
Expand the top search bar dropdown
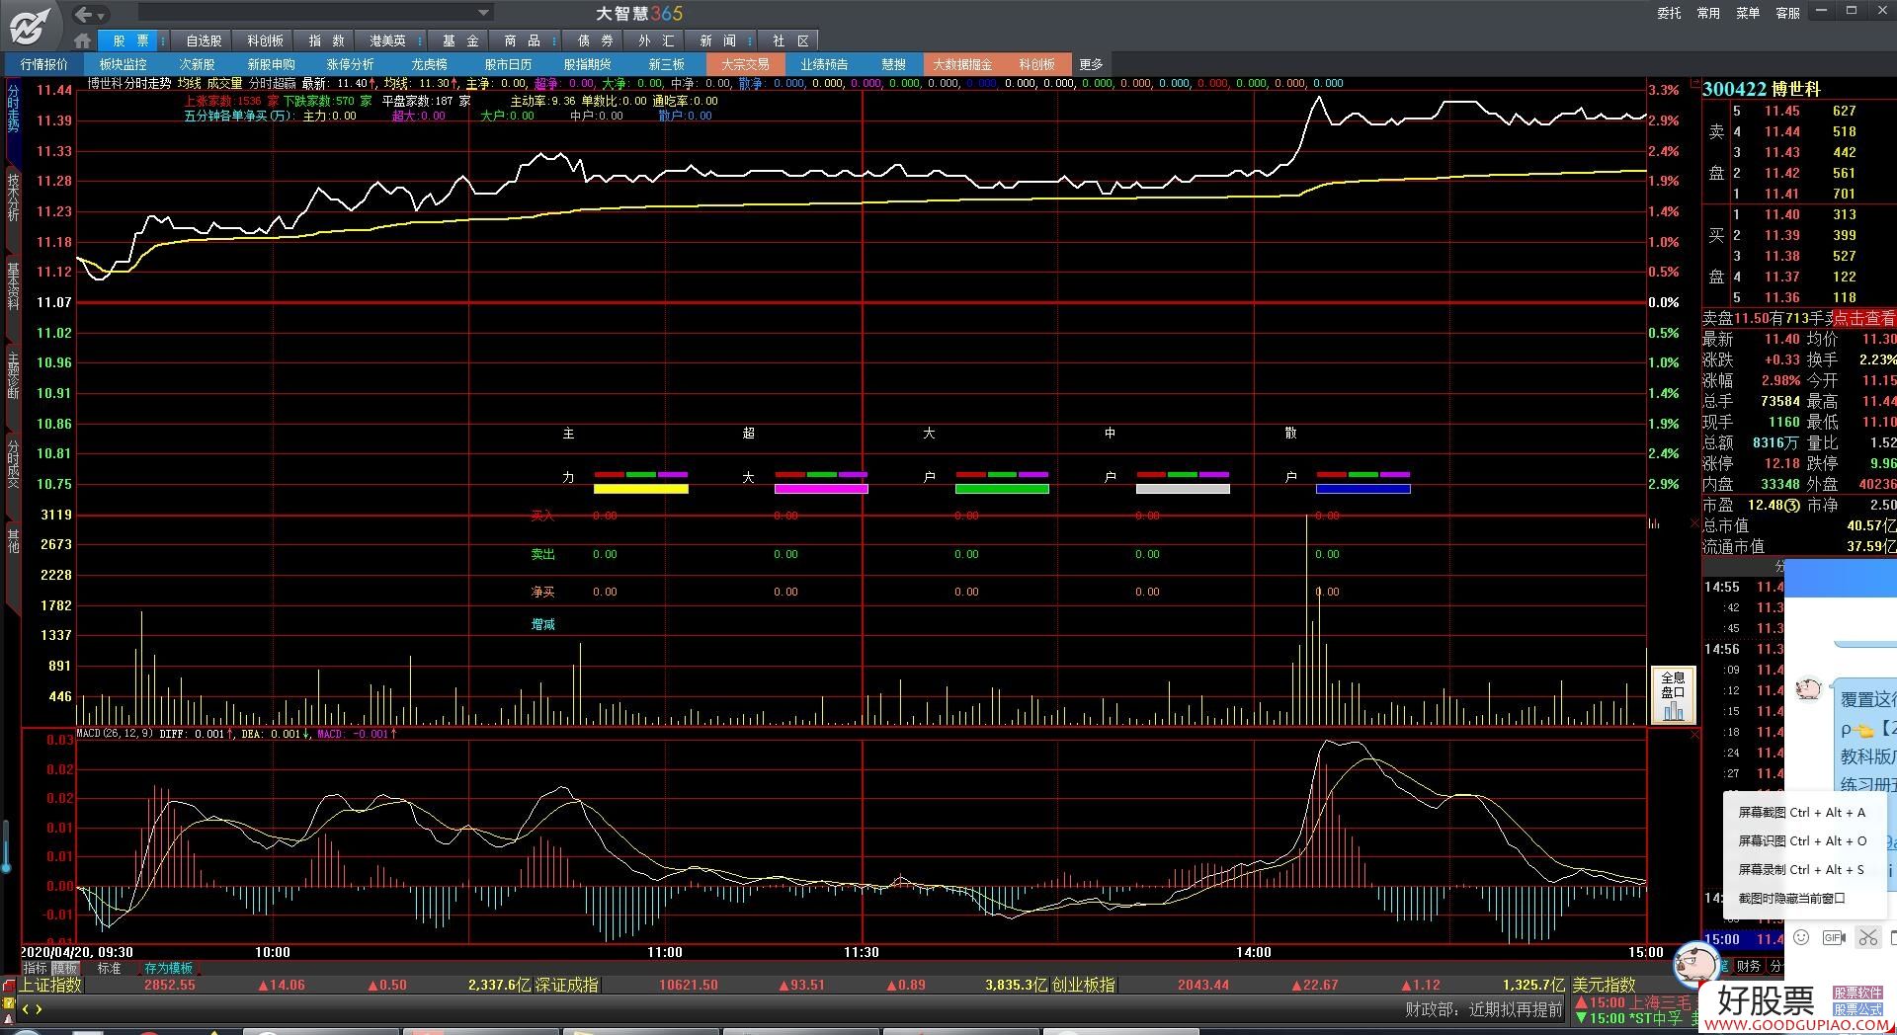coord(483,13)
